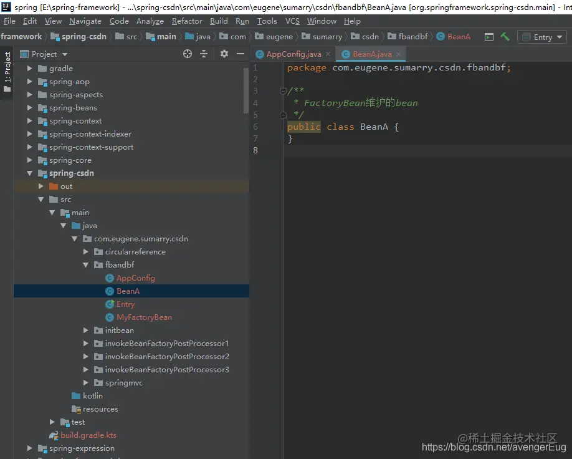The height and width of the screenshot is (459, 572).
Task: Select spring-context-indexer module
Action: click(x=90, y=134)
